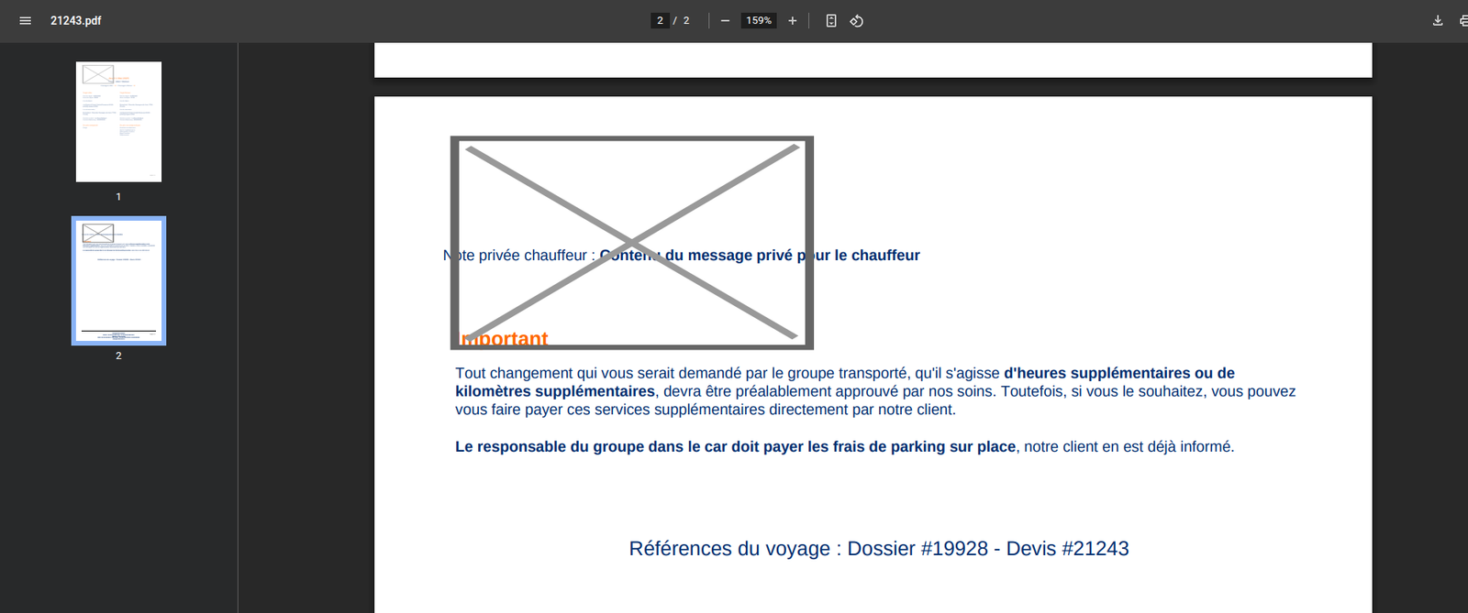
Task: Rotate the document counterclockwise
Action: (x=856, y=20)
